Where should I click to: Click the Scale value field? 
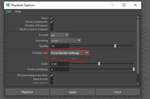[60, 64]
